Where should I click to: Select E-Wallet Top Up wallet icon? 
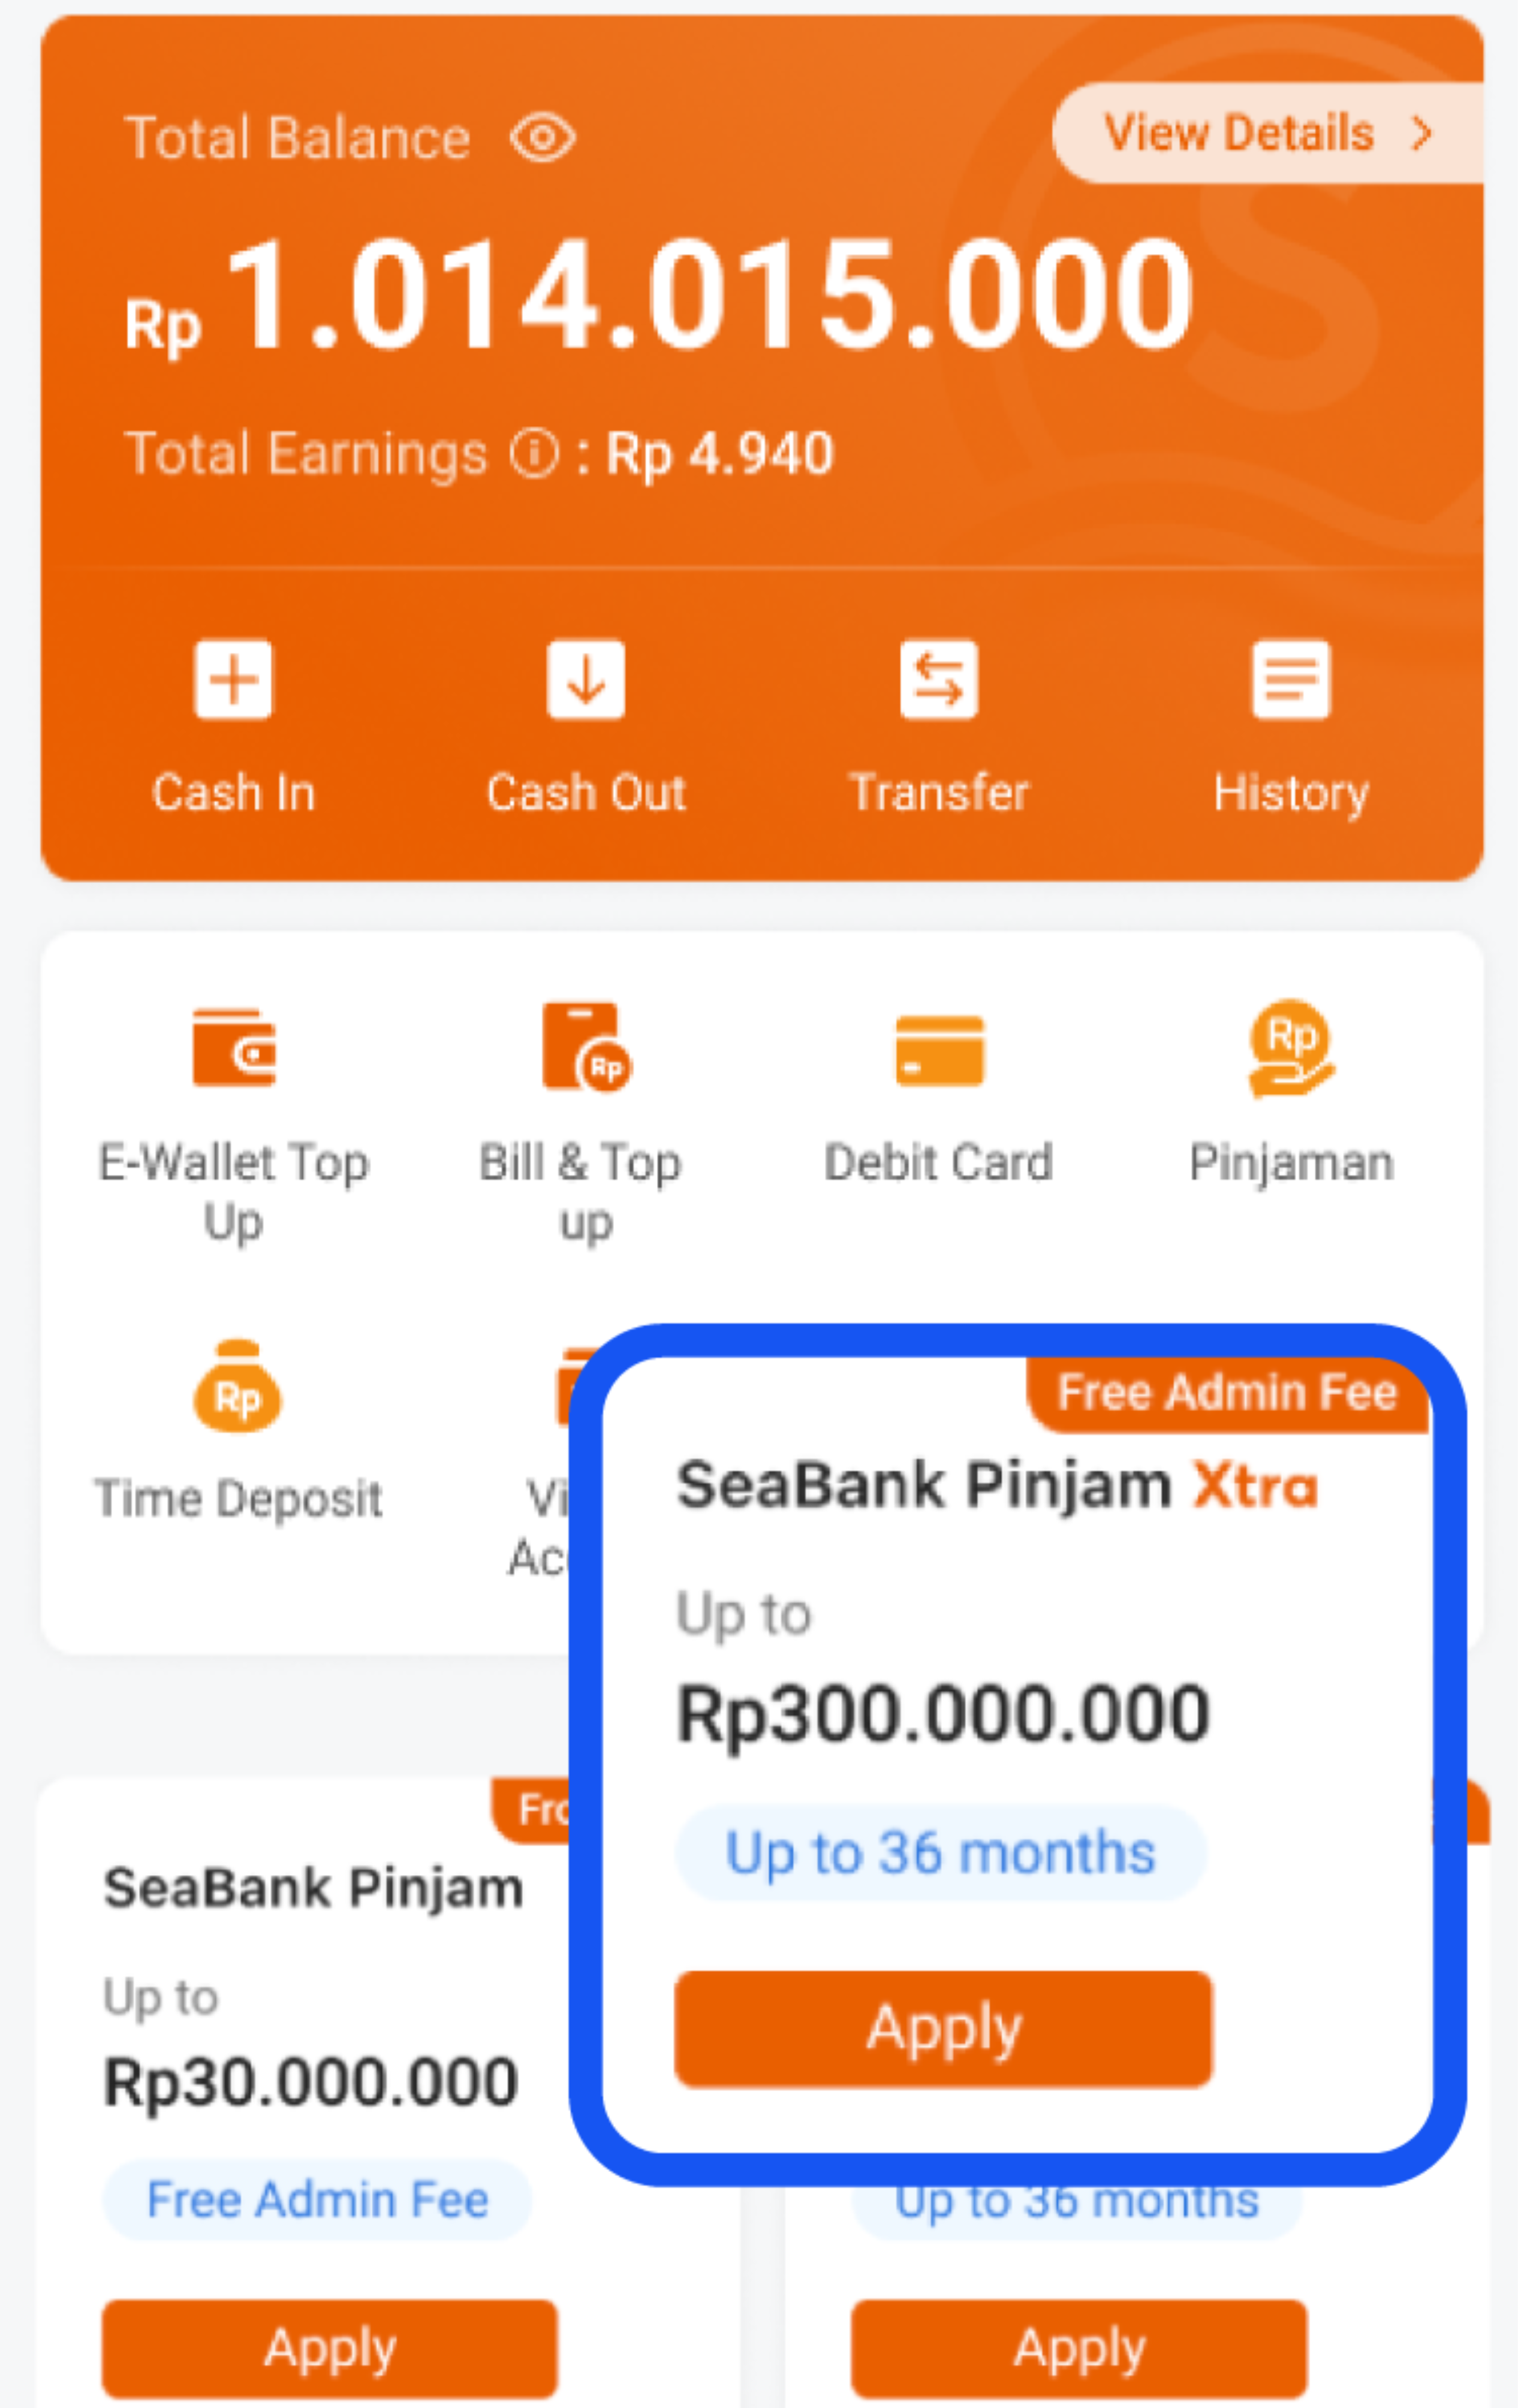pyautogui.click(x=234, y=1047)
